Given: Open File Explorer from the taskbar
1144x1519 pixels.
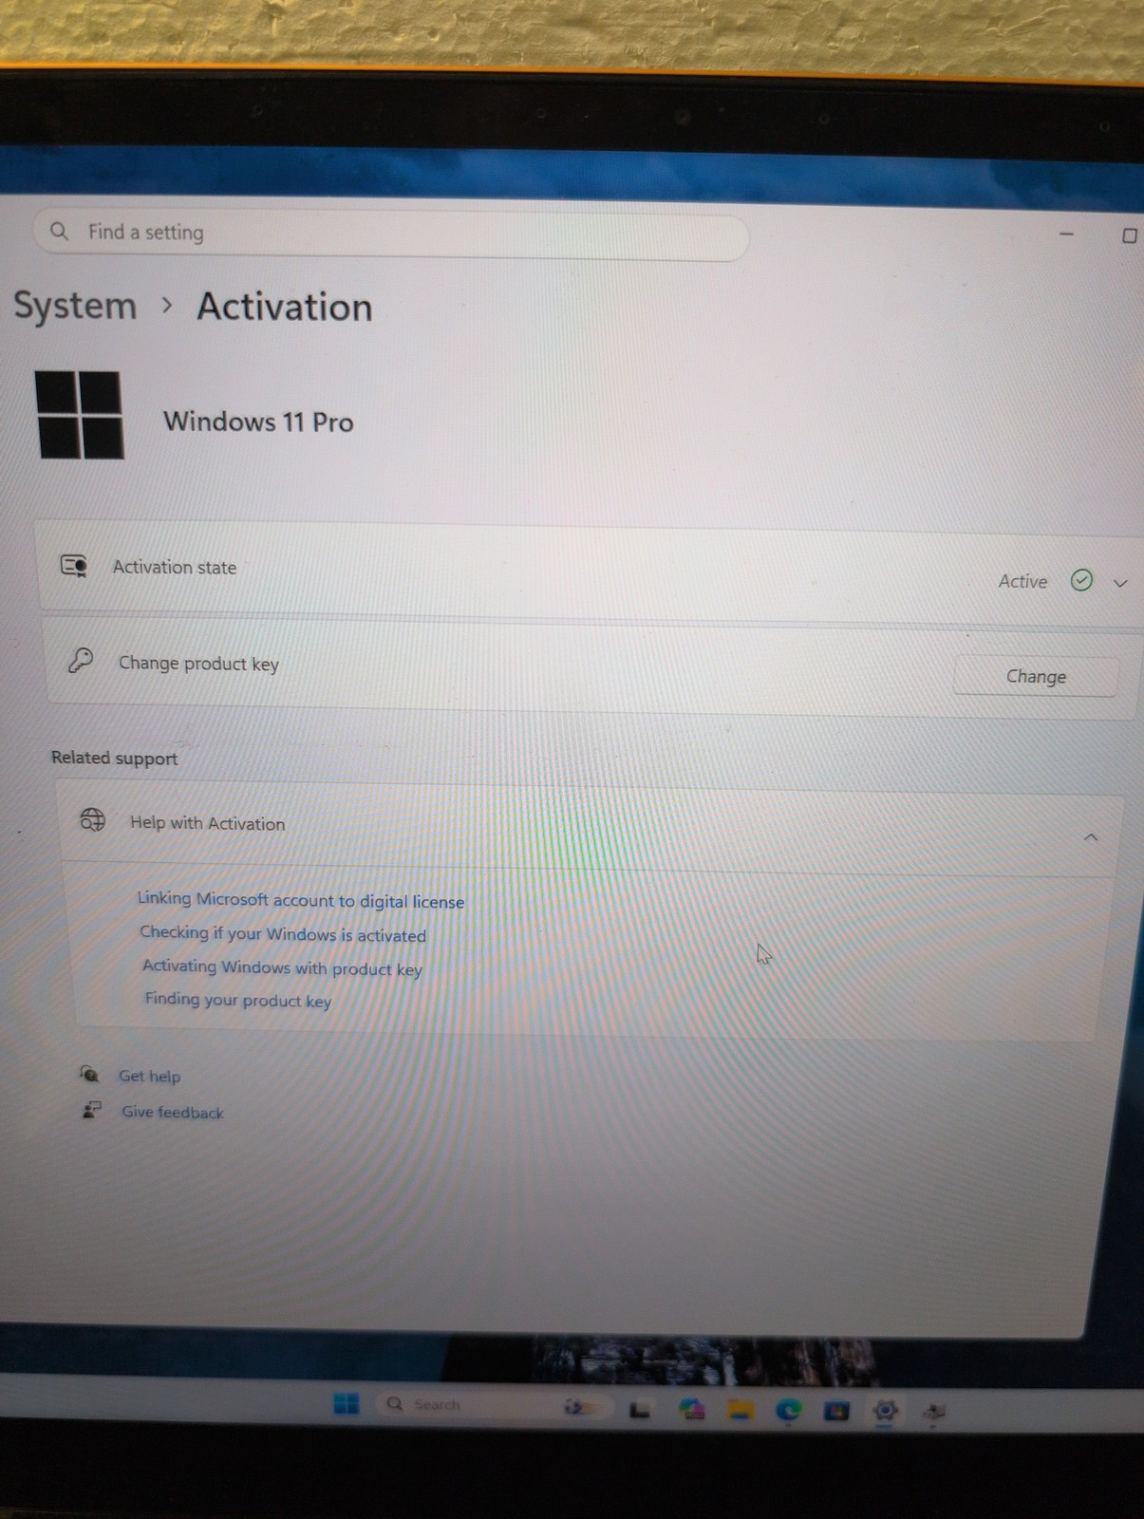Looking at the screenshot, I should click(741, 1411).
